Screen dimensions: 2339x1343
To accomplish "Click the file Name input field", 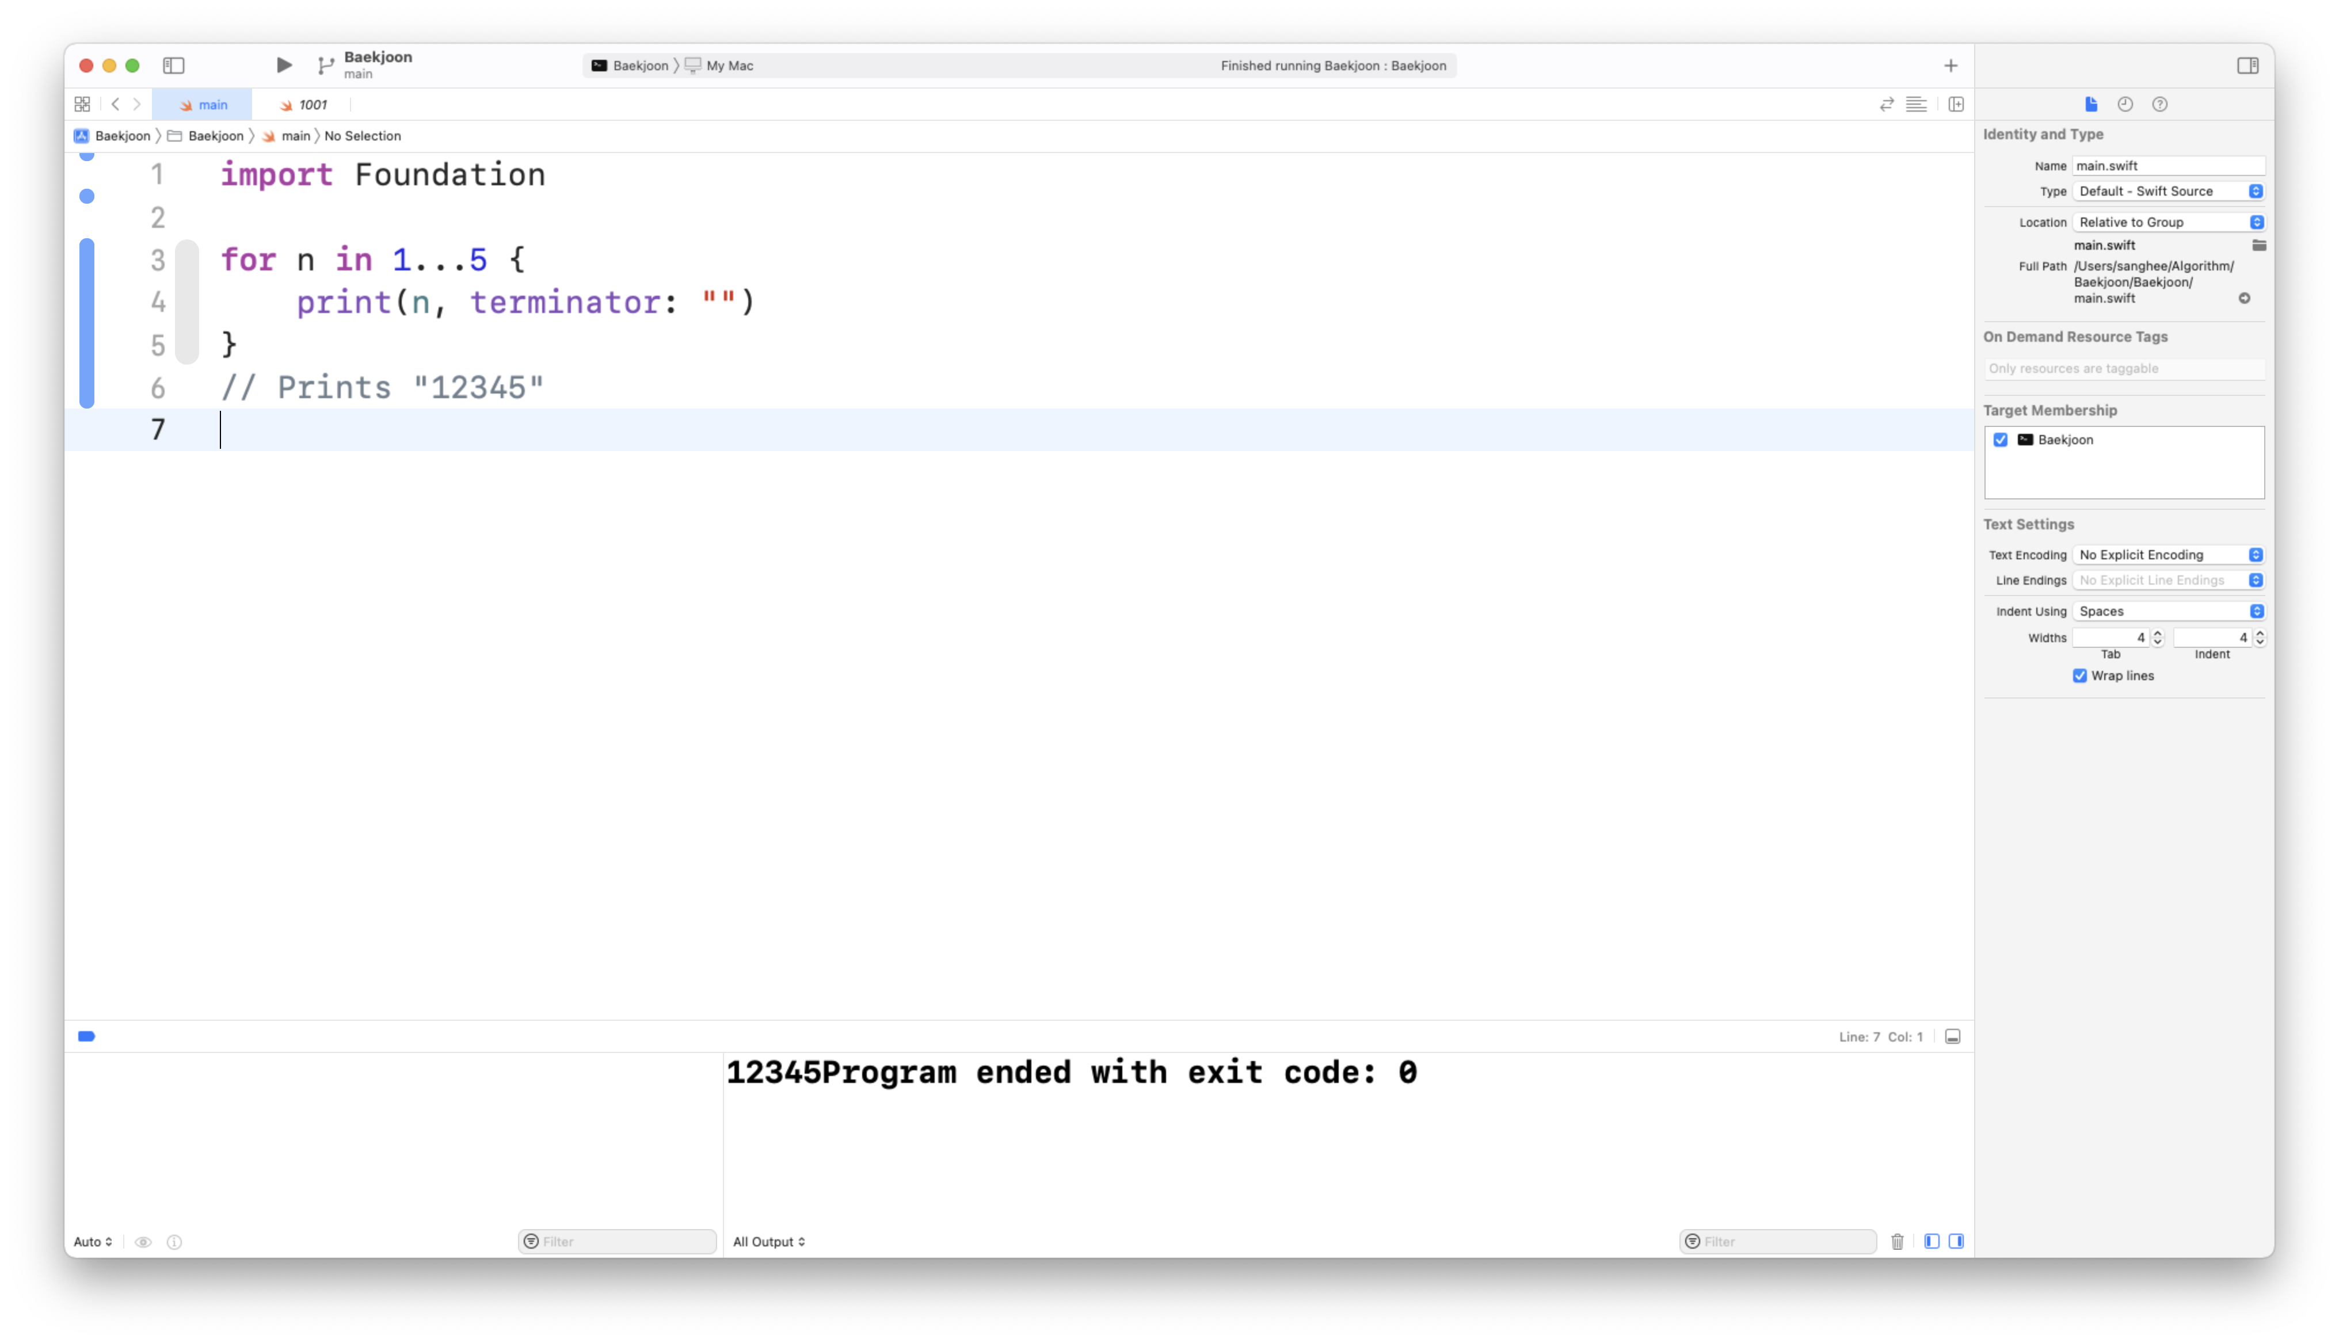I will pos(2167,166).
